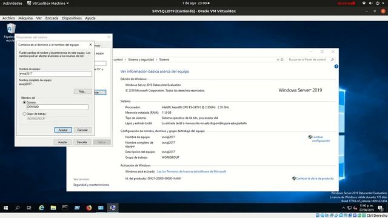Show hidden tray icons chevron
Image resolution: width=388 pixels, height=218 pixels.
tap(343, 208)
